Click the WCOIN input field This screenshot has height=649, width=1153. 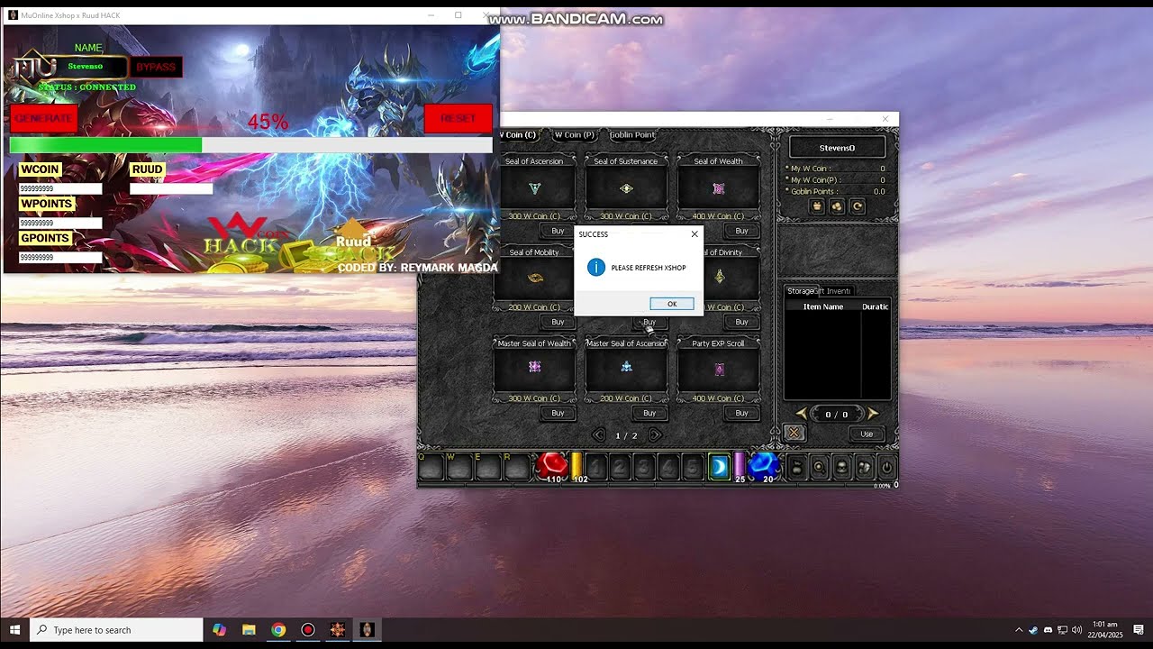click(x=60, y=188)
